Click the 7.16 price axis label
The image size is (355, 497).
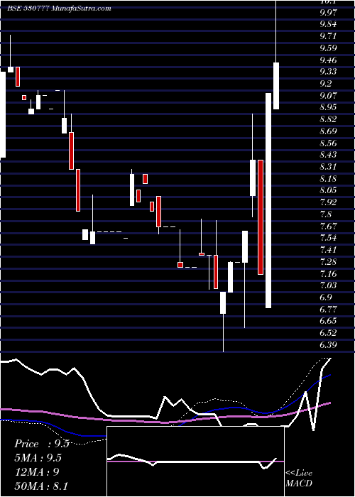(328, 273)
